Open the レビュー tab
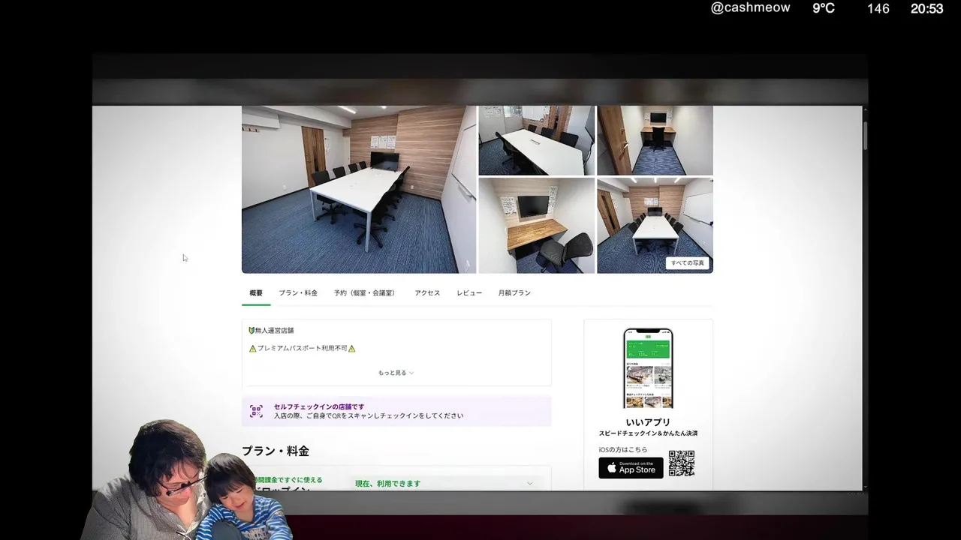The image size is (961, 540). 469,293
